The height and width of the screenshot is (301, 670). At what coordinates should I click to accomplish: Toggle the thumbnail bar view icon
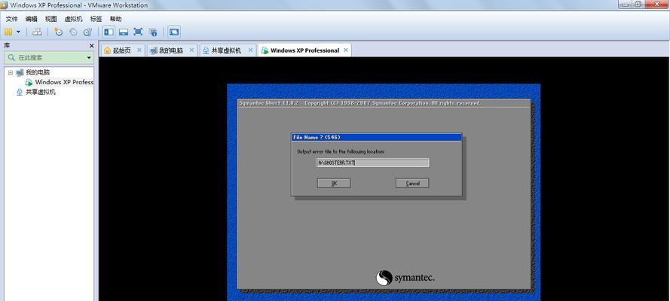[124, 32]
